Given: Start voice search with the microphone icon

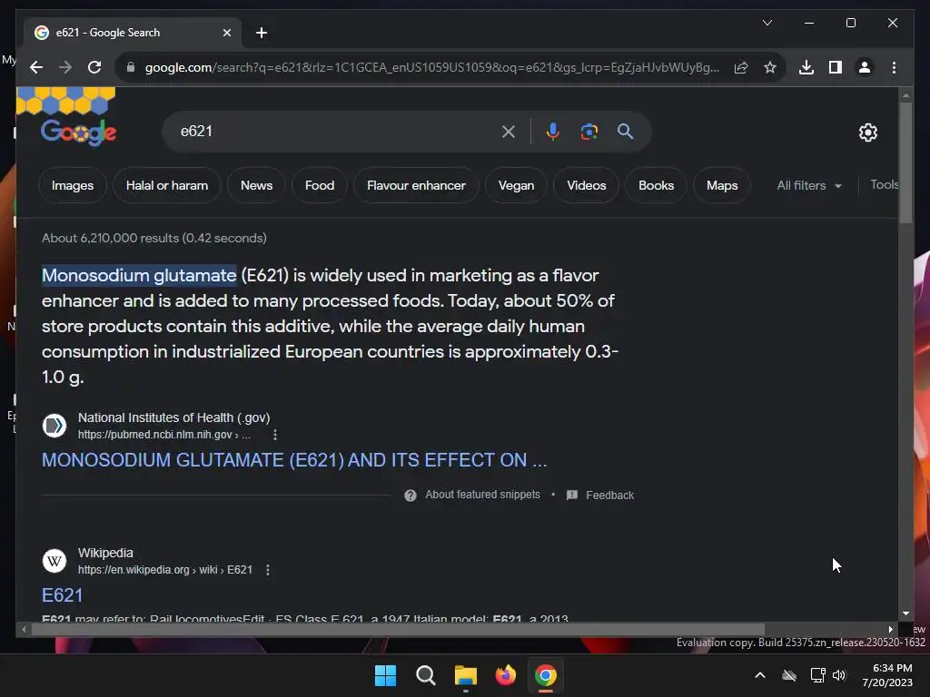Looking at the screenshot, I should [553, 132].
